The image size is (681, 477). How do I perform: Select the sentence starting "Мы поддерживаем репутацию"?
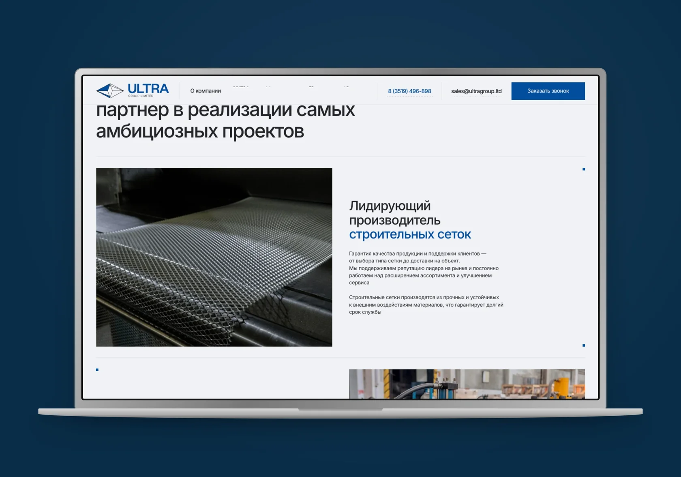tap(424, 275)
